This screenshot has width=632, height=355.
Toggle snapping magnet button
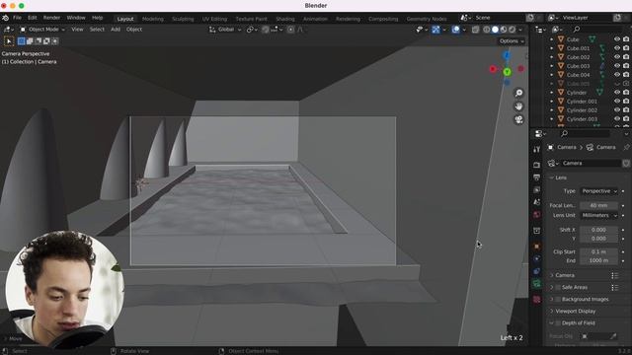coord(266,30)
